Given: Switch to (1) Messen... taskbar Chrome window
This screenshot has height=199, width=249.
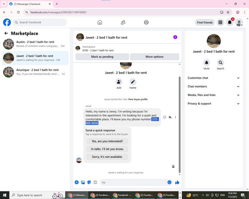Looking at the screenshot, I should coord(77,195).
